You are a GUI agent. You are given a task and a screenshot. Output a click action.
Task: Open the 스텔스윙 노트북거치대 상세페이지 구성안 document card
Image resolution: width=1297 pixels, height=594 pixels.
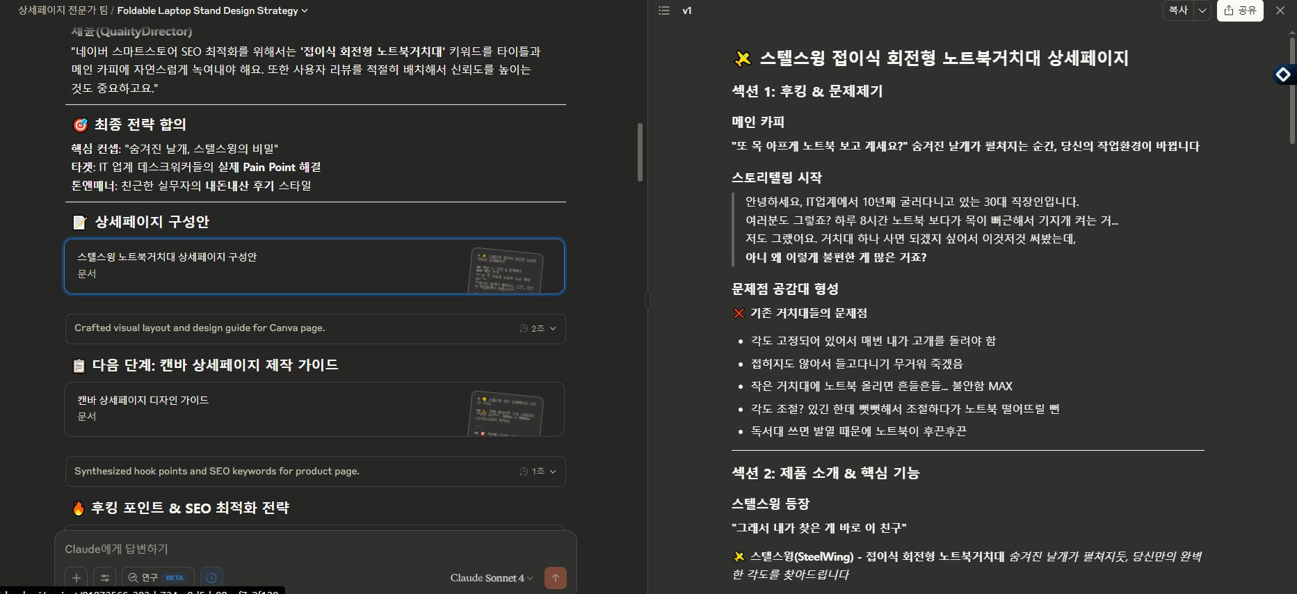point(314,266)
